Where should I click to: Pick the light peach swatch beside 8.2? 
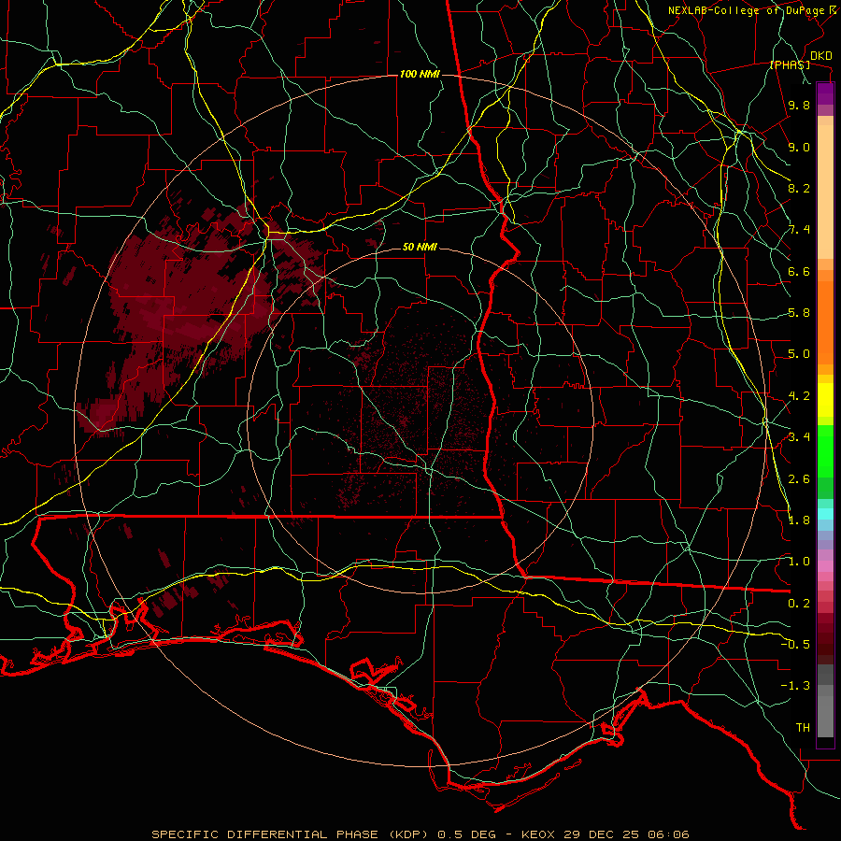click(825, 192)
